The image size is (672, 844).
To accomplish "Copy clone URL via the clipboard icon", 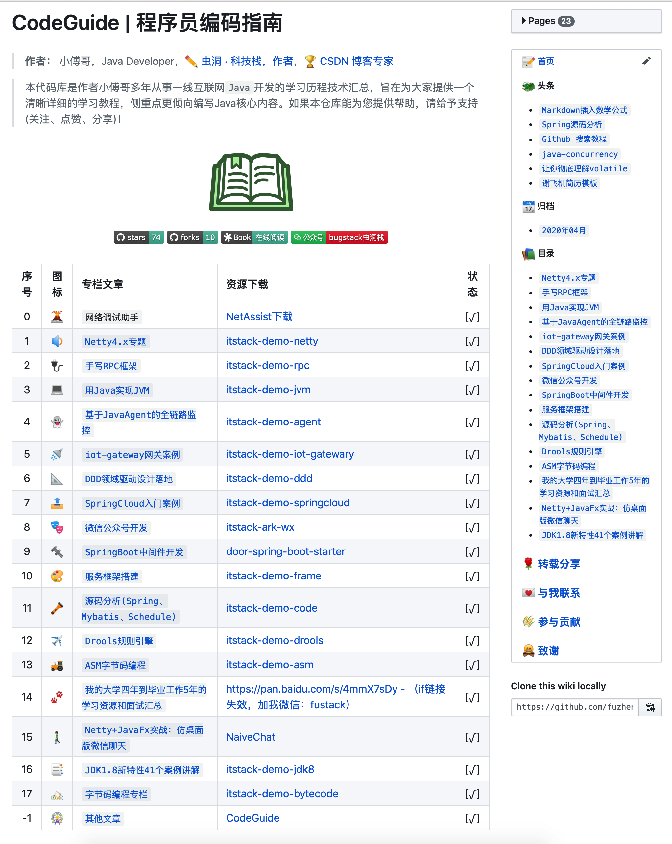I will point(650,708).
